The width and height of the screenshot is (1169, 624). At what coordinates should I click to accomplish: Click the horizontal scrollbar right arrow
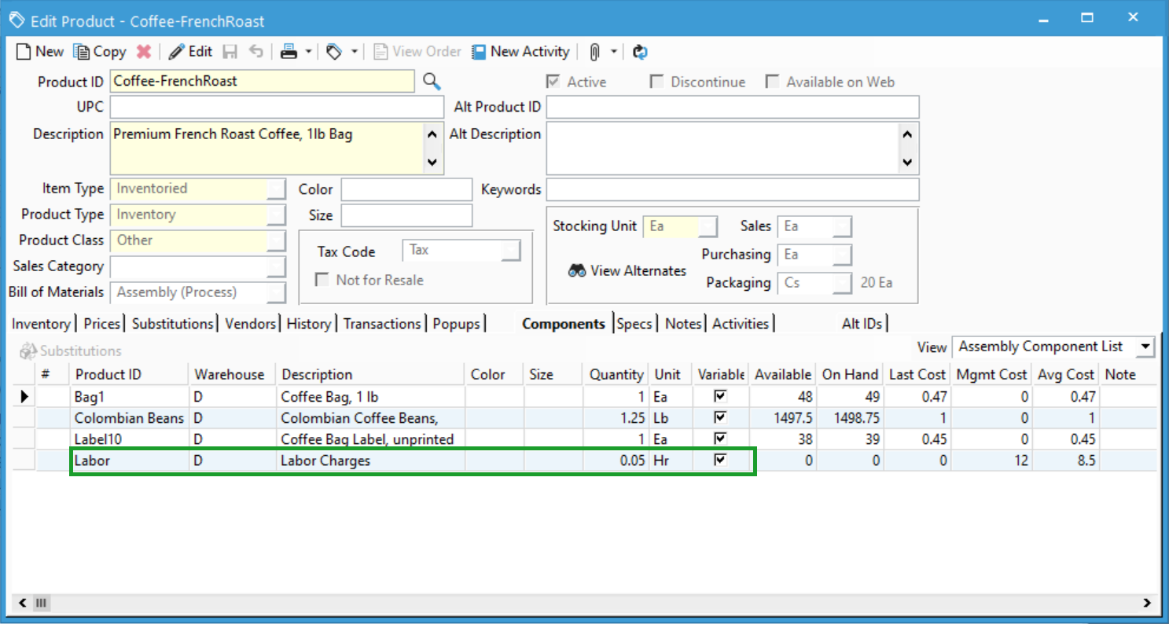pos(1147,604)
